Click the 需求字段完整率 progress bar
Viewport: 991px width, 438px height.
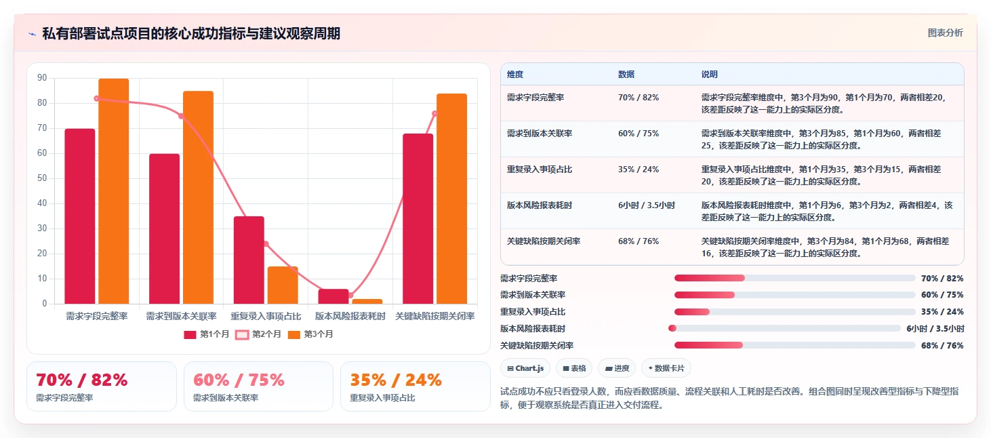point(795,278)
